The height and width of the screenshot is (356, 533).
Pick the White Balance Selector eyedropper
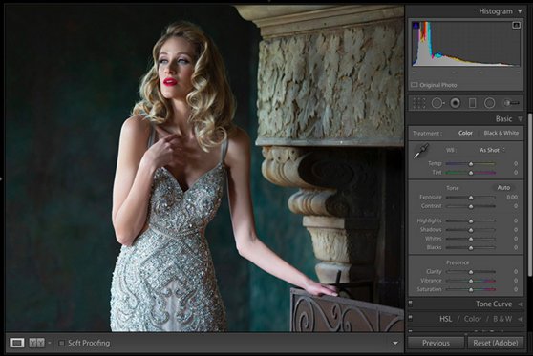click(x=421, y=151)
